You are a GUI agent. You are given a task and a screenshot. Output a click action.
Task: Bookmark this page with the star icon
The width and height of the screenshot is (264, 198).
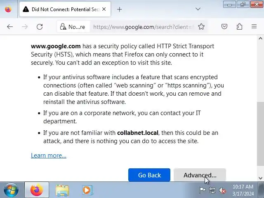[x=201, y=27]
